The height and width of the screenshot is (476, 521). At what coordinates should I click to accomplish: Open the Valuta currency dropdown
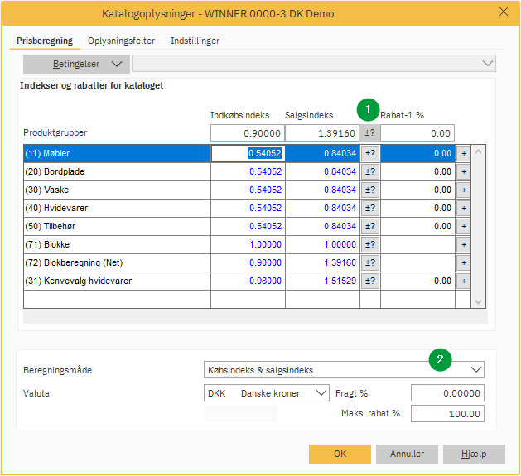coord(321,393)
